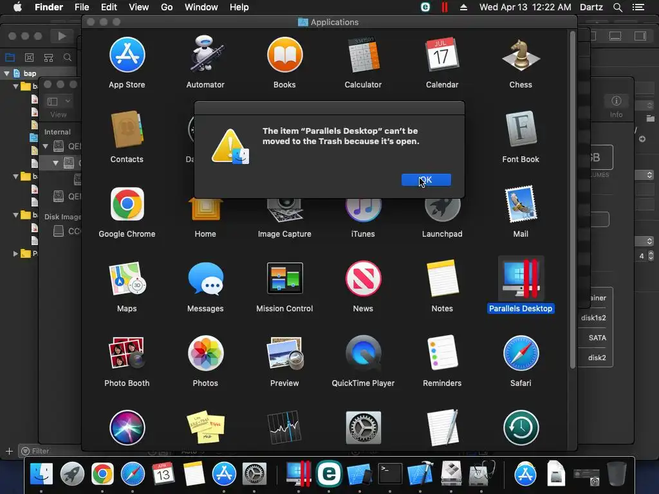Screen dimensions: 659x494
Task: Select the Stocks app icon
Action: click(x=284, y=428)
